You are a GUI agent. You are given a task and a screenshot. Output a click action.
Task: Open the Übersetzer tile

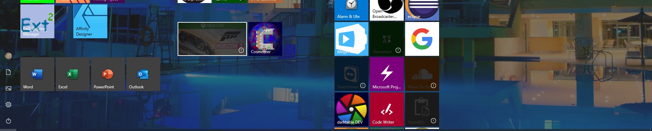[x=387, y=39]
